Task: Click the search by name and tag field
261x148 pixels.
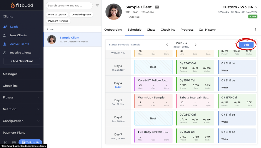Action: pyautogui.click(x=69, y=5)
